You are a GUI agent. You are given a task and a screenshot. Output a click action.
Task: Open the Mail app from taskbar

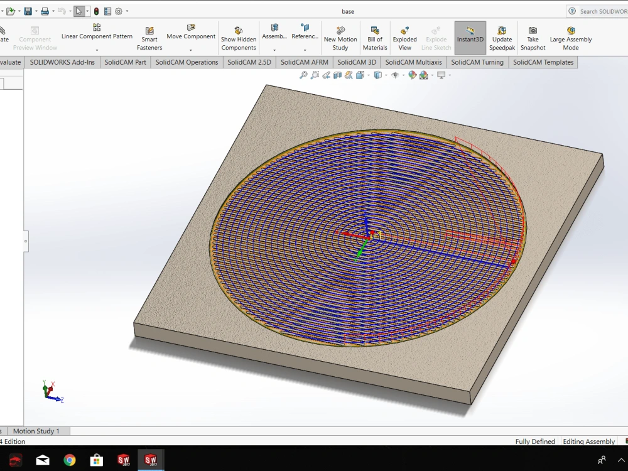[x=43, y=460]
